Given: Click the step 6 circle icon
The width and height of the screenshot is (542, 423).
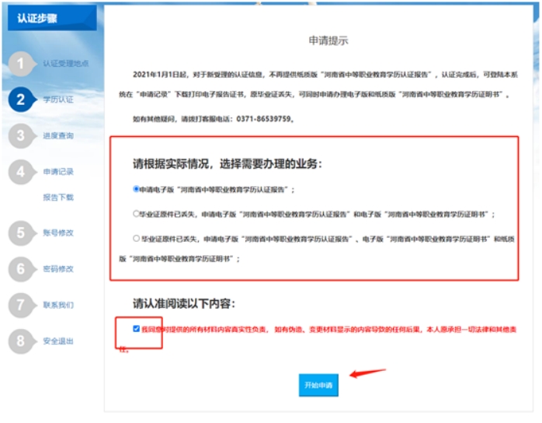Looking at the screenshot, I should (21, 269).
